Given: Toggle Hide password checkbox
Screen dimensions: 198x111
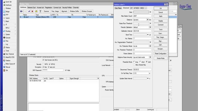Looking at the screenshot, I should (66, 70).
